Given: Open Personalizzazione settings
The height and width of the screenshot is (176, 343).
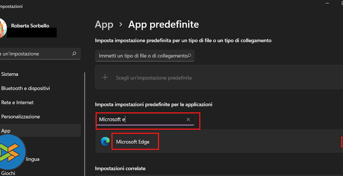Looking at the screenshot, I should click(x=21, y=117).
